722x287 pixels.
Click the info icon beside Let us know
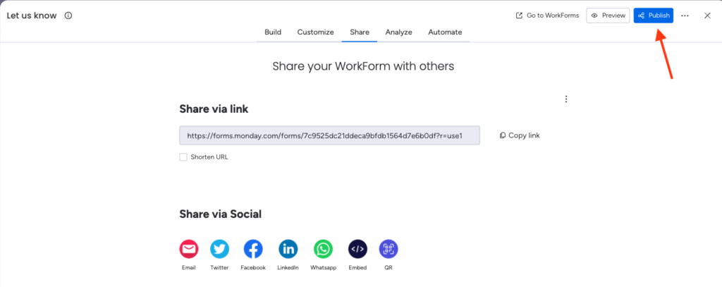pyautogui.click(x=68, y=16)
